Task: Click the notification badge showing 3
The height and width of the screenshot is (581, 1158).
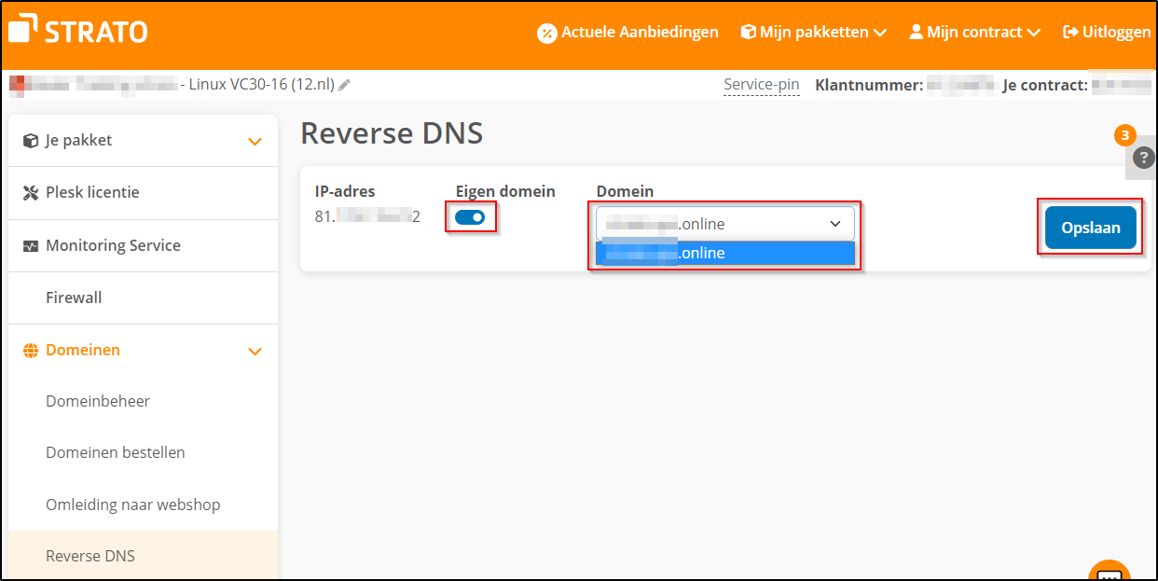Action: click(x=1125, y=135)
